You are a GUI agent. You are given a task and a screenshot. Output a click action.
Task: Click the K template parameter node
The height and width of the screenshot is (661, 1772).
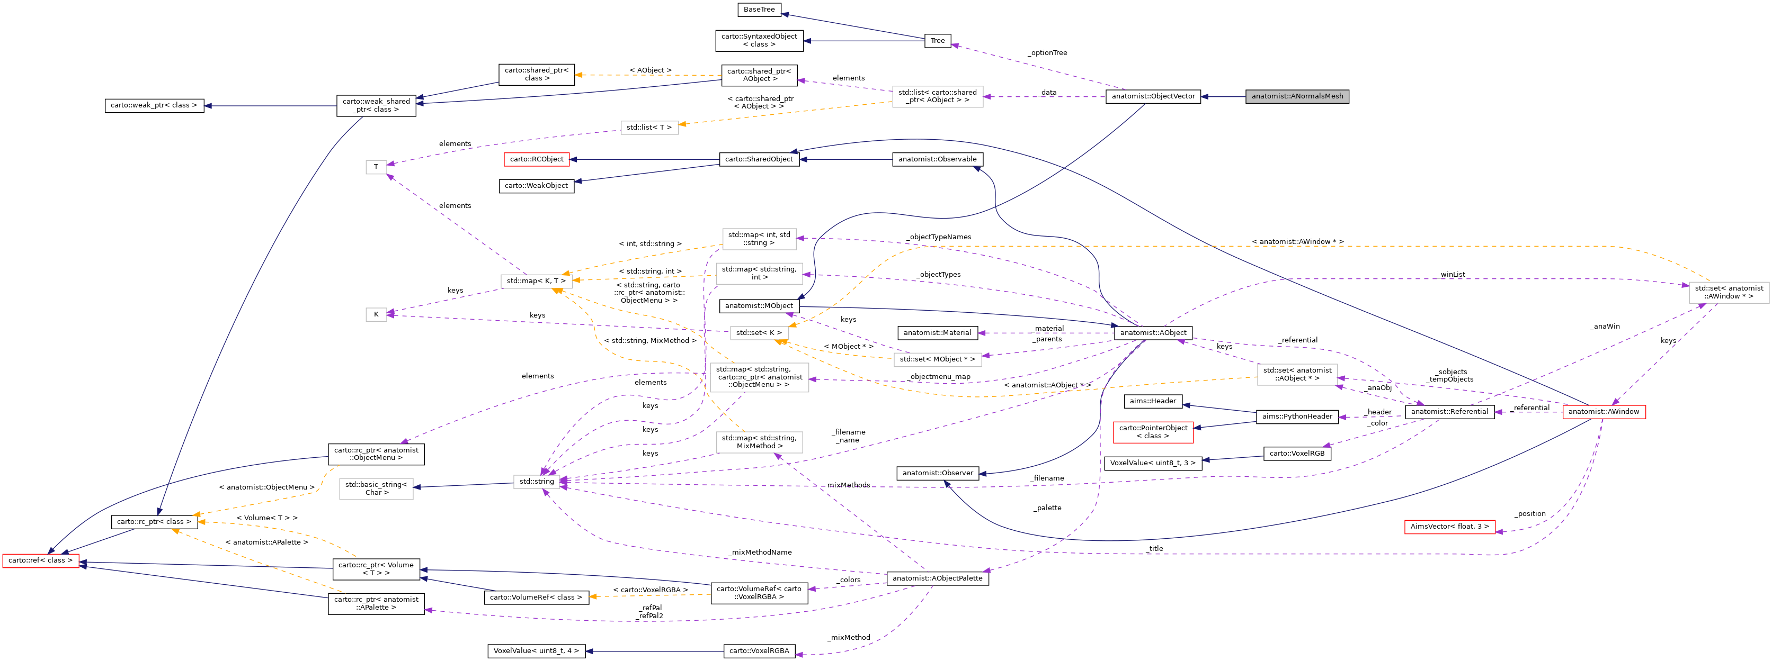376,315
